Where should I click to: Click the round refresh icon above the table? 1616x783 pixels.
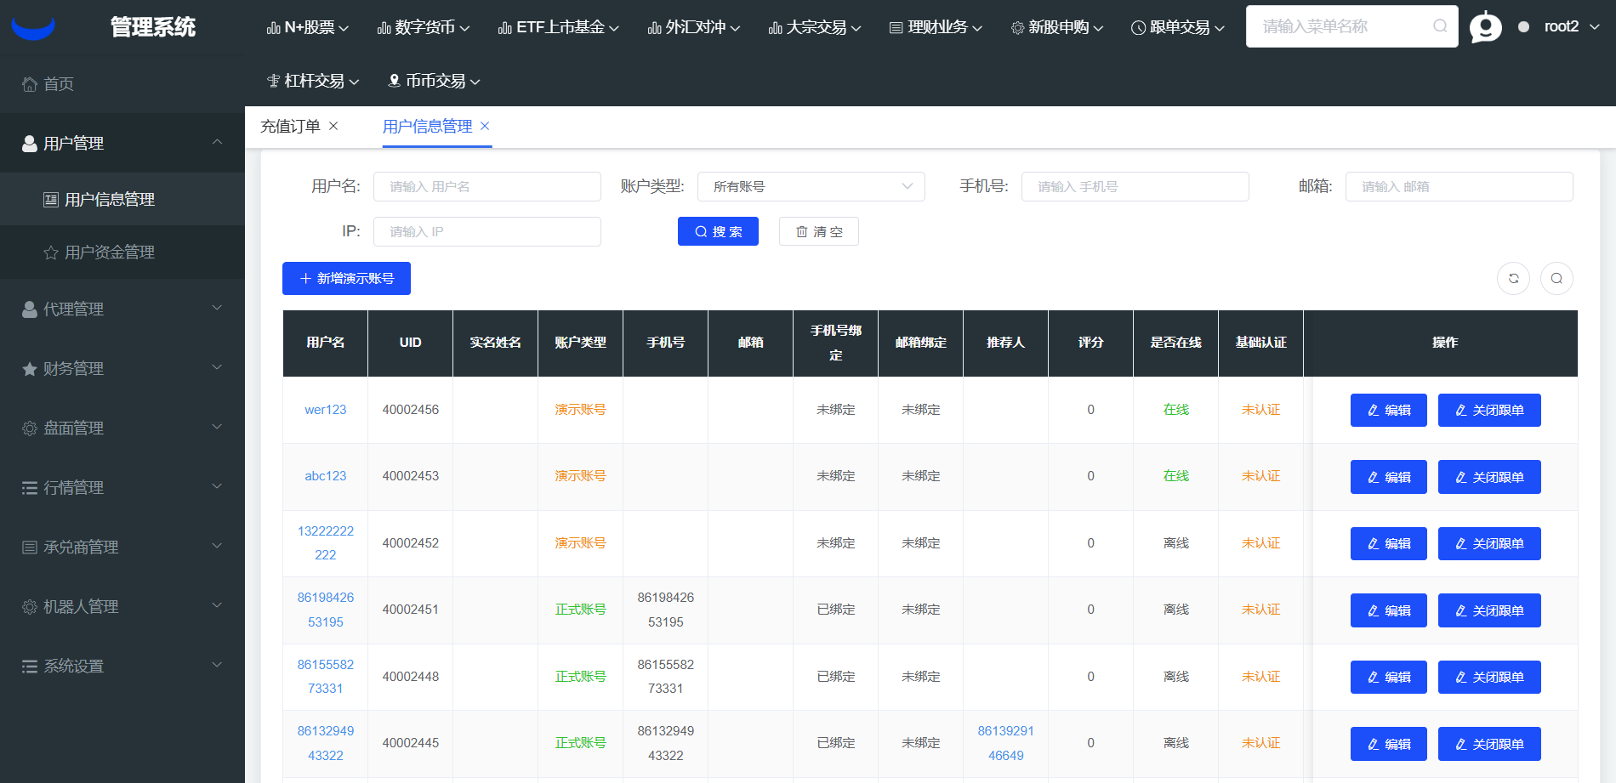(x=1513, y=278)
